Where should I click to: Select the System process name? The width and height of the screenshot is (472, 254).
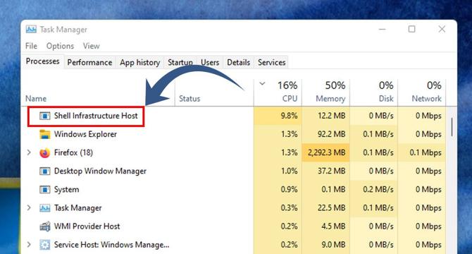coord(66,190)
